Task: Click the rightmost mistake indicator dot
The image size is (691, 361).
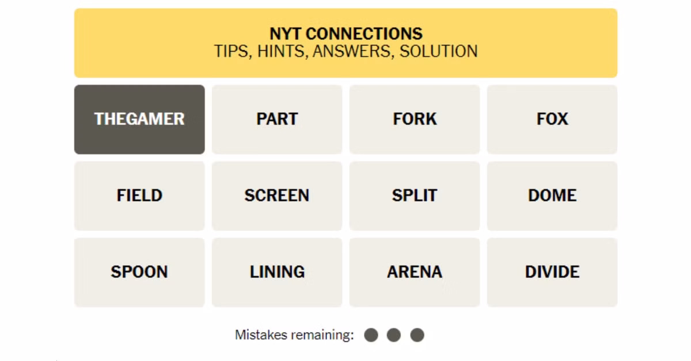Action: coord(417,335)
